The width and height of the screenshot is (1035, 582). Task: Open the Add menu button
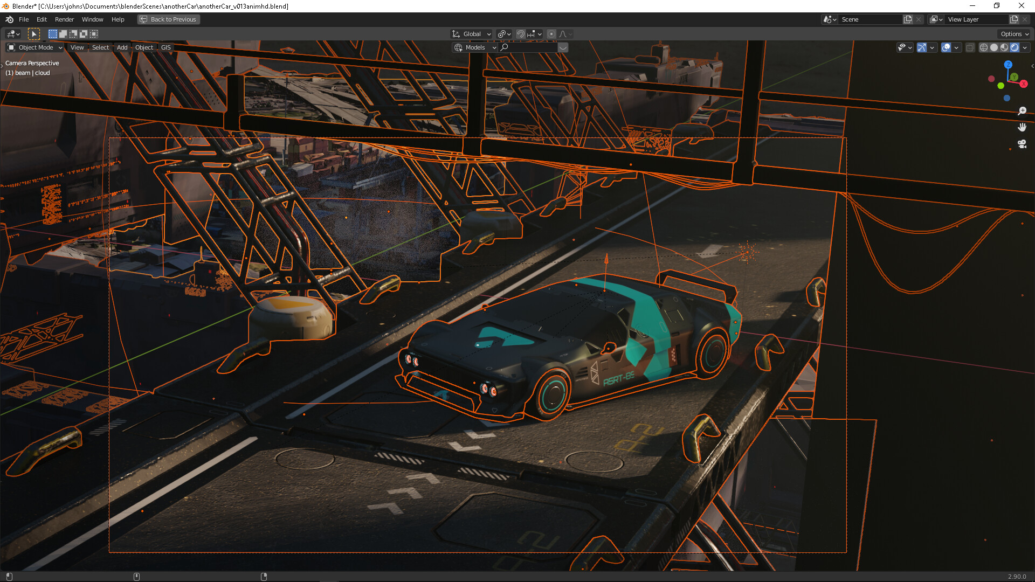[x=122, y=47]
